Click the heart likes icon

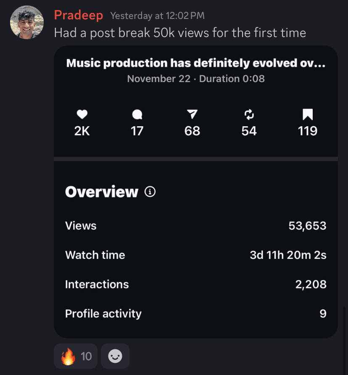click(82, 114)
